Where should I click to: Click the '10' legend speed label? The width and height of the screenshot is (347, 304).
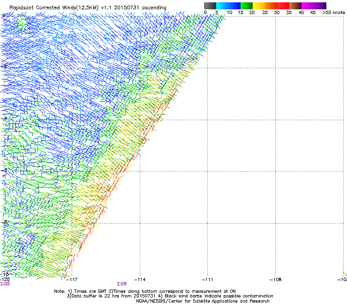[229, 12]
